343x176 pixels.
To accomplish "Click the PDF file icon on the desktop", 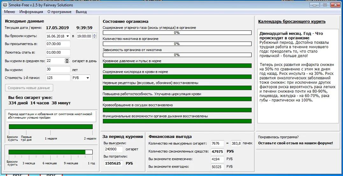I will (17, 174).
